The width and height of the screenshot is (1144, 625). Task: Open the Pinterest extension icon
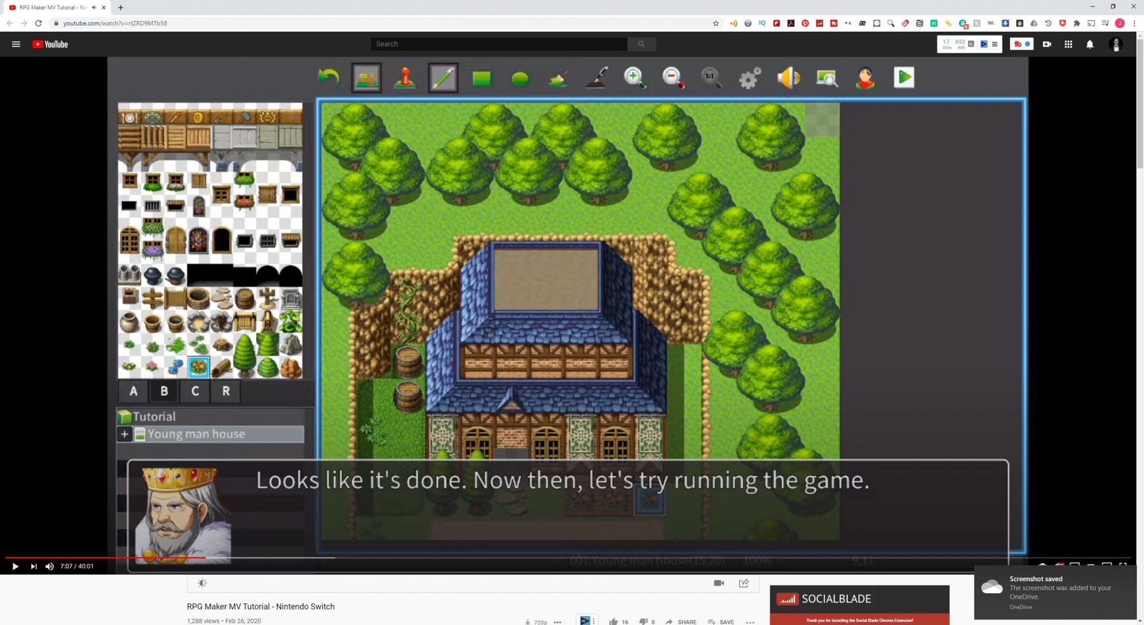(x=805, y=24)
